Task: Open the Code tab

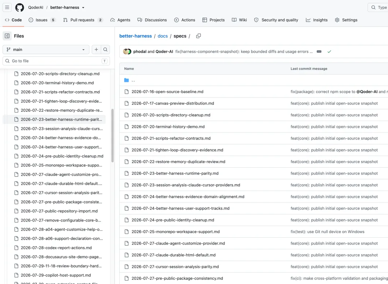Action: 13,20
